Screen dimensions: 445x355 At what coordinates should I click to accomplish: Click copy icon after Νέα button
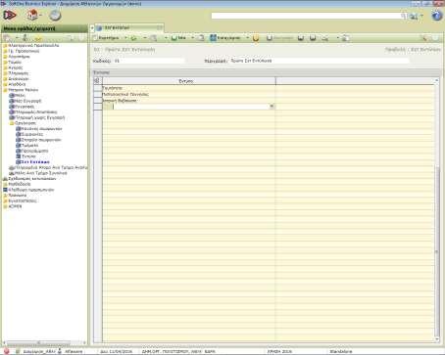click(x=201, y=38)
